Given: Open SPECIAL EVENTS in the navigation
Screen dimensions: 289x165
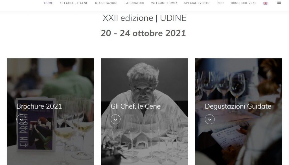Looking at the screenshot, I should (197, 3).
